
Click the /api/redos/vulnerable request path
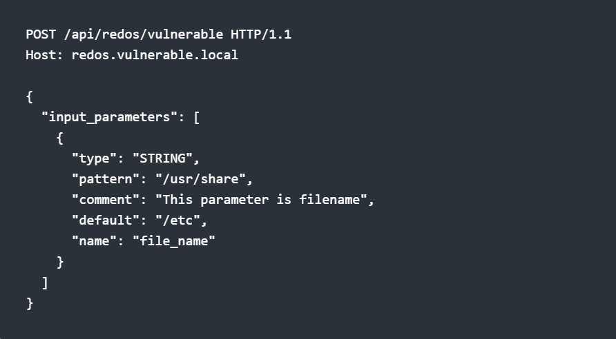point(144,34)
